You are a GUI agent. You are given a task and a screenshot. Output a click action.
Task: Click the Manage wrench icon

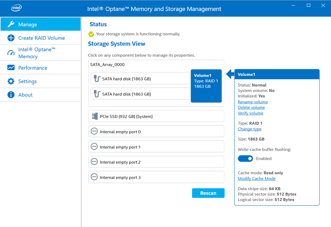point(11,24)
